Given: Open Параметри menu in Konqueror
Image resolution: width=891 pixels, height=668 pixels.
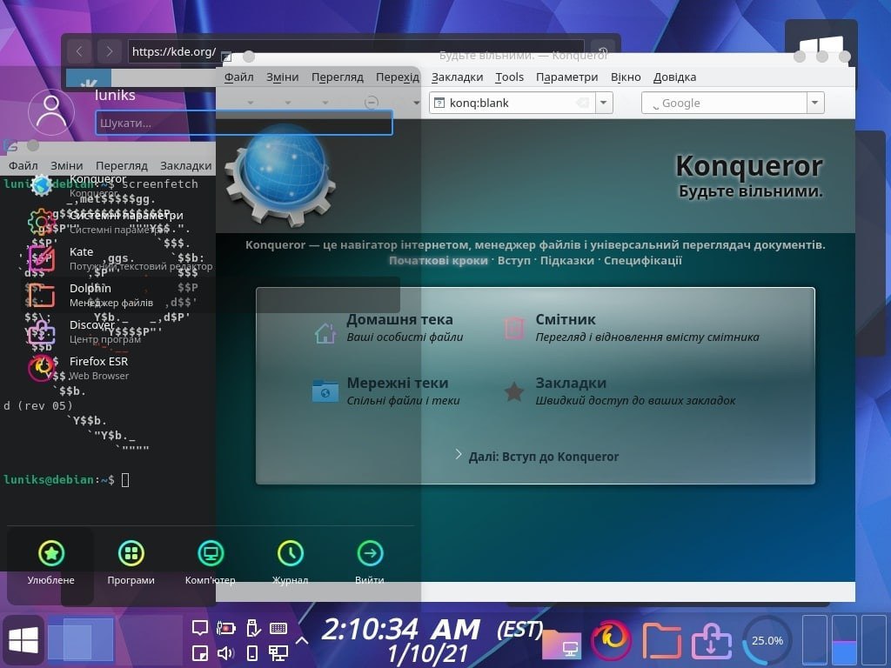Looking at the screenshot, I should coord(566,77).
